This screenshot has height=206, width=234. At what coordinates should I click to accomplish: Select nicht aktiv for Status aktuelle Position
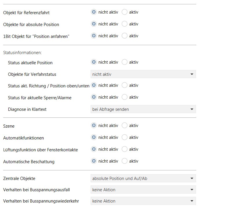tap(94, 62)
